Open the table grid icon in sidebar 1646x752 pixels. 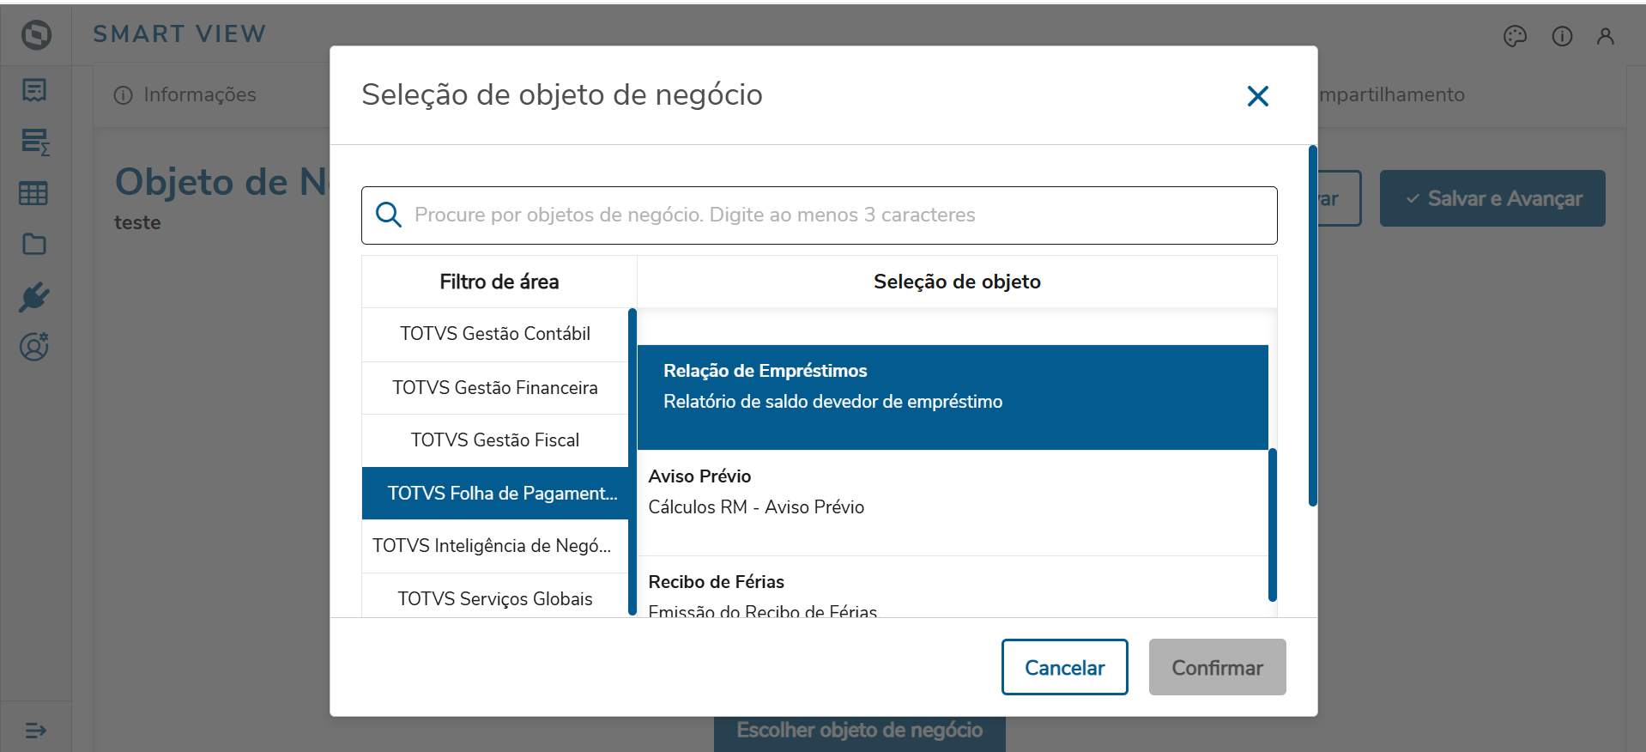(x=33, y=193)
